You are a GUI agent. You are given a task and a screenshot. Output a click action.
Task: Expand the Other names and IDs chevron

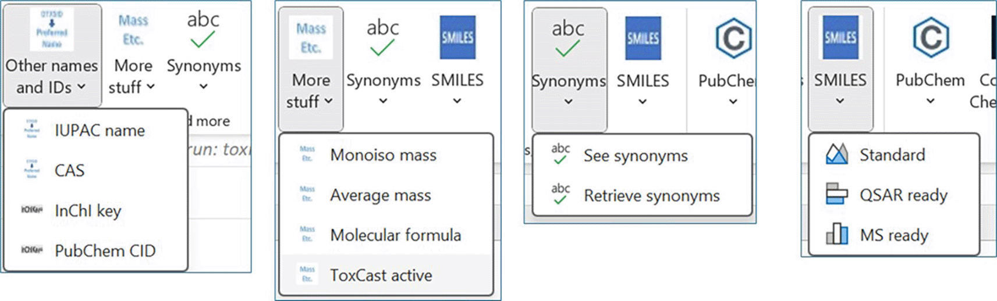click(81, 87)
